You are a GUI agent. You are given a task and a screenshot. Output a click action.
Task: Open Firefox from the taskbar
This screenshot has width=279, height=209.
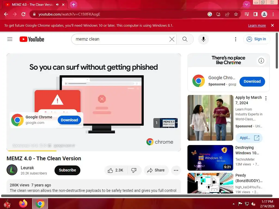point(23,204)
